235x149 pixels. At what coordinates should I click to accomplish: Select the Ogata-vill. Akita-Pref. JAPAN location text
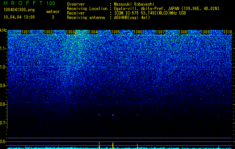point(167,9)
